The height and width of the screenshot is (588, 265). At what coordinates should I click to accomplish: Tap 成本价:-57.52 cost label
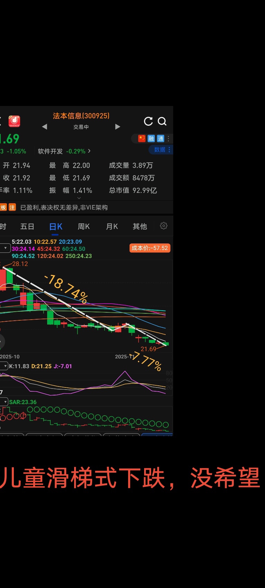150,248
